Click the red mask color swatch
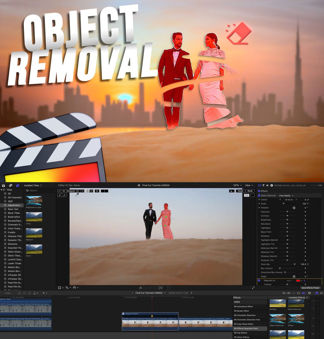324x339 pixels. (298, 281)
